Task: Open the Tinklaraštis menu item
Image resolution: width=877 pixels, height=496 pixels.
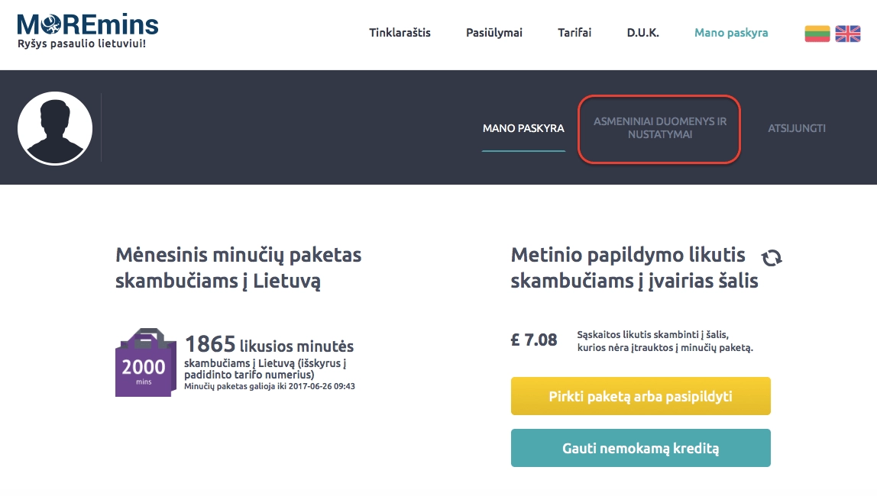Action: 400,33
